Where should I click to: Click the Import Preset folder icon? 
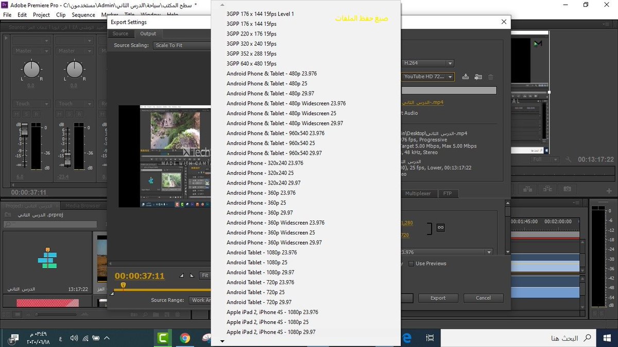[x=478, y=77]
